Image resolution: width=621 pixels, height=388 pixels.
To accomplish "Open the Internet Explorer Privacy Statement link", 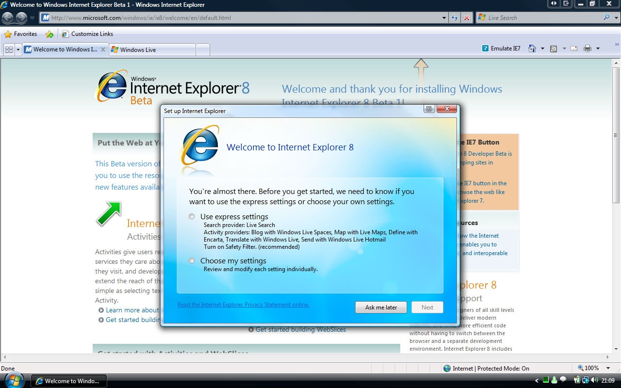I will tap(244, 305).
